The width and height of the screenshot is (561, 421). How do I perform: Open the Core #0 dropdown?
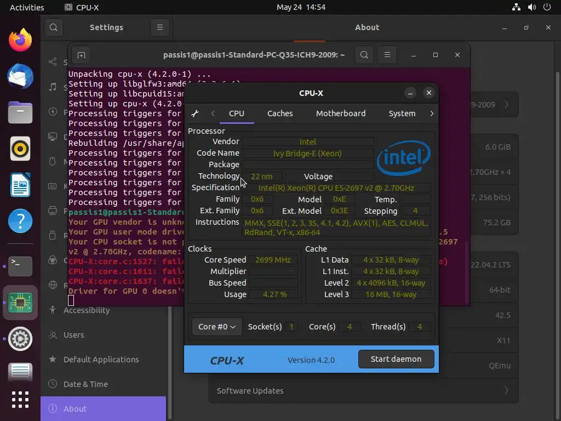pyautogui.click(x=217, y=327)
